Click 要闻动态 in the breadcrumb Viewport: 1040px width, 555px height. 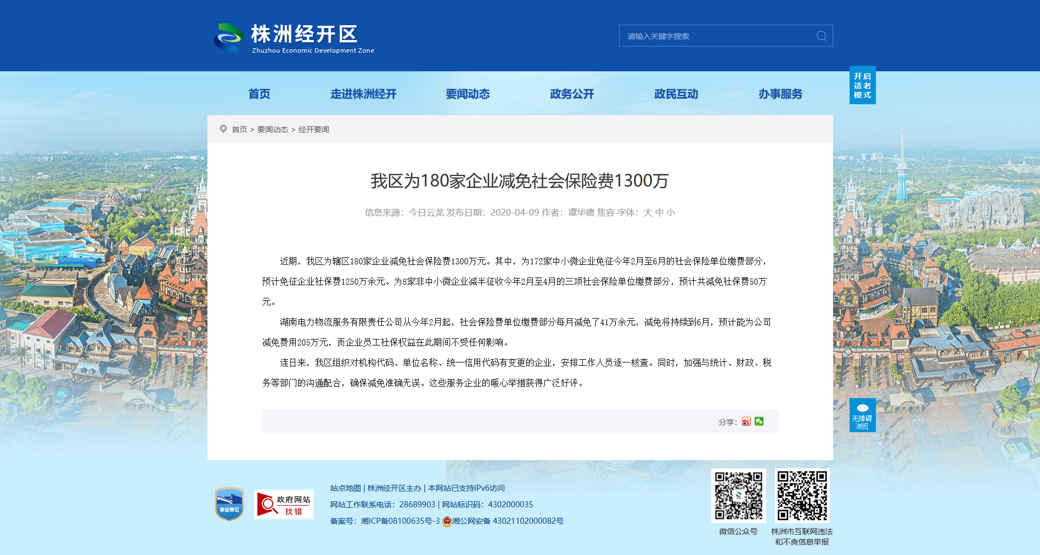(273, 129)
